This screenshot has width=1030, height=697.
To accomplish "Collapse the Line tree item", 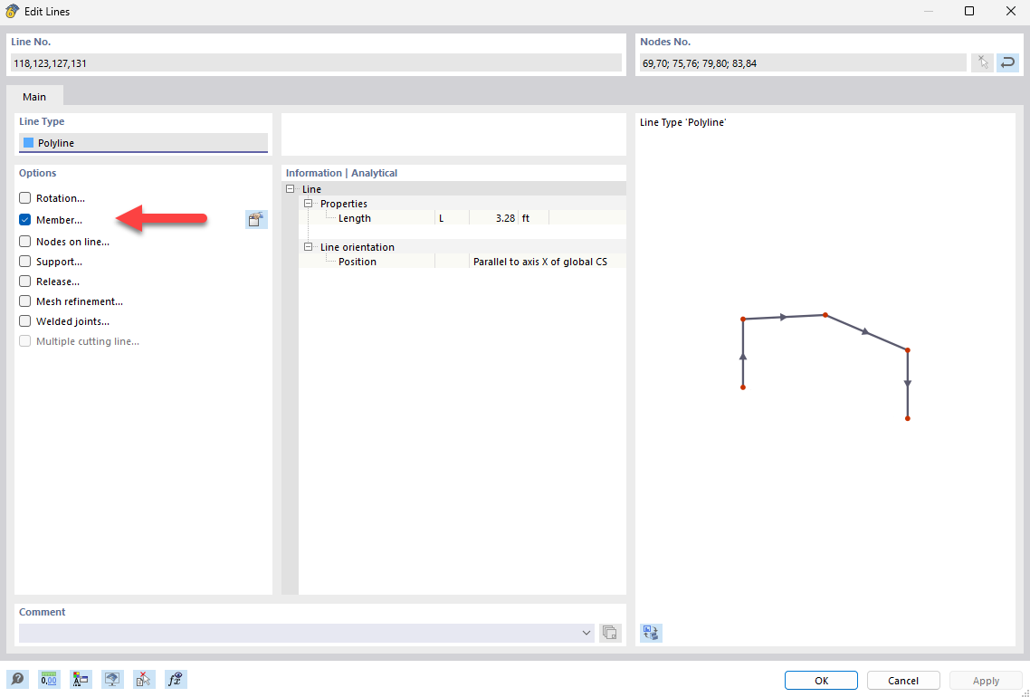I will [291, 188].
